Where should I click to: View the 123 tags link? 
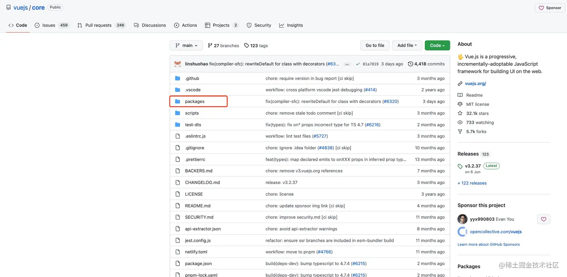click(256, 46)
